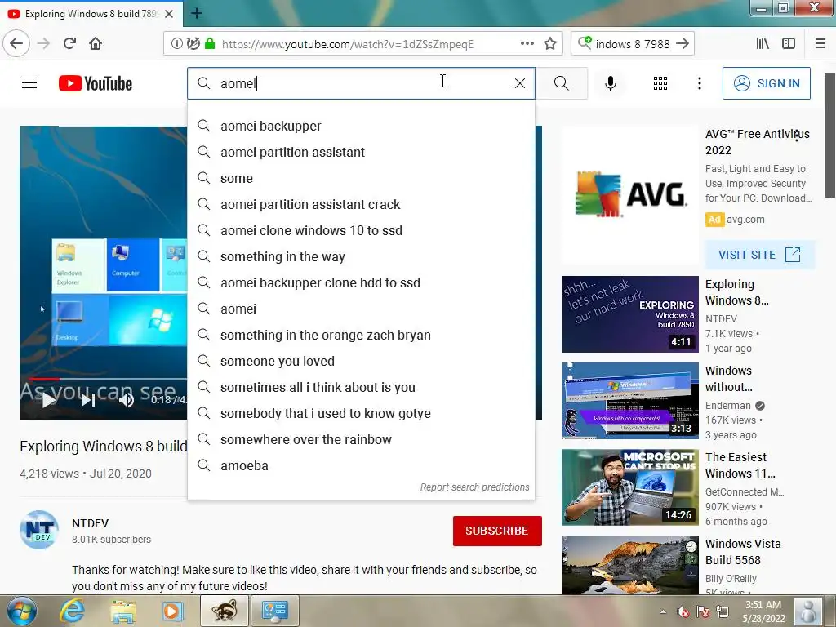Open page actions three-dot menu in address bar
This screenshot has width=836, height=627.
point(527,44)
